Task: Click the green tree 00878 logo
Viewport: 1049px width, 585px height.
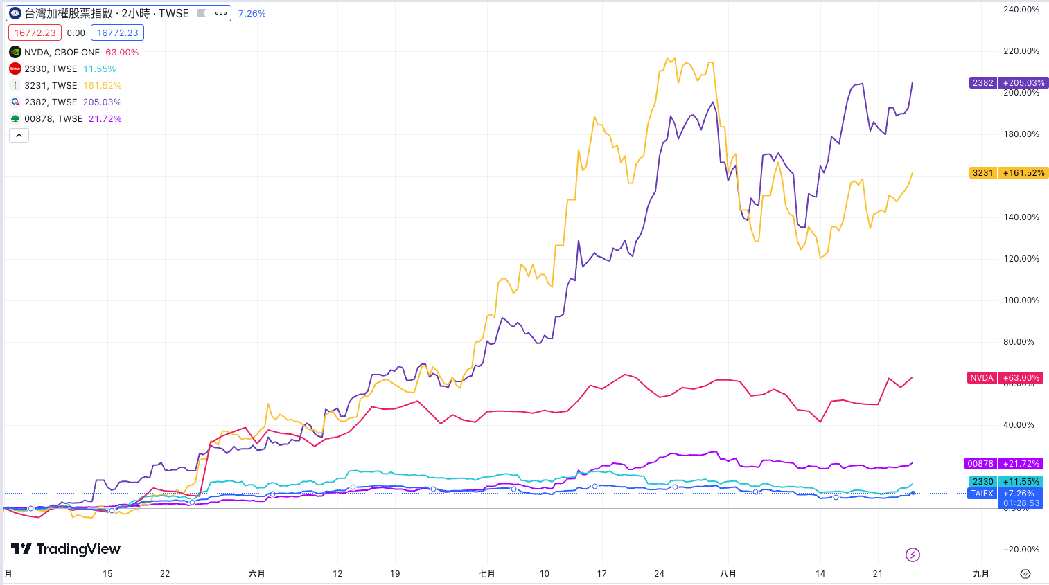Action: 15,118
